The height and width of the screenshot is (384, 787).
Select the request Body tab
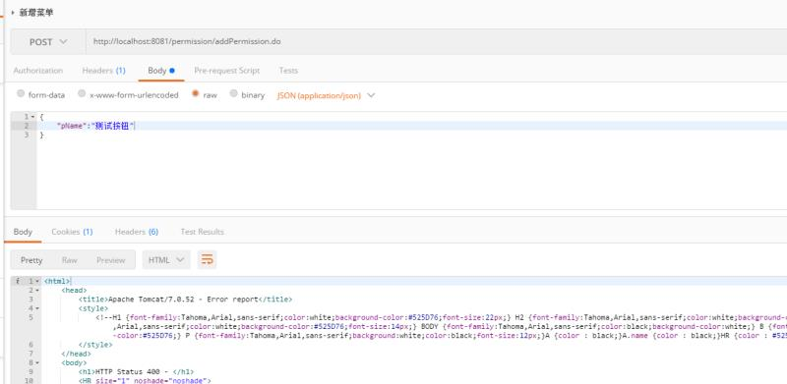click(161, 71)
